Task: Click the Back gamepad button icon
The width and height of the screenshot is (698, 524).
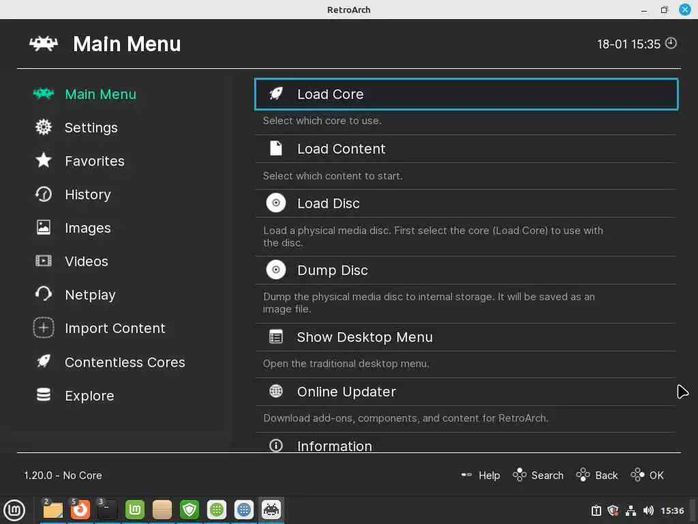Action: tap(583, 475)
